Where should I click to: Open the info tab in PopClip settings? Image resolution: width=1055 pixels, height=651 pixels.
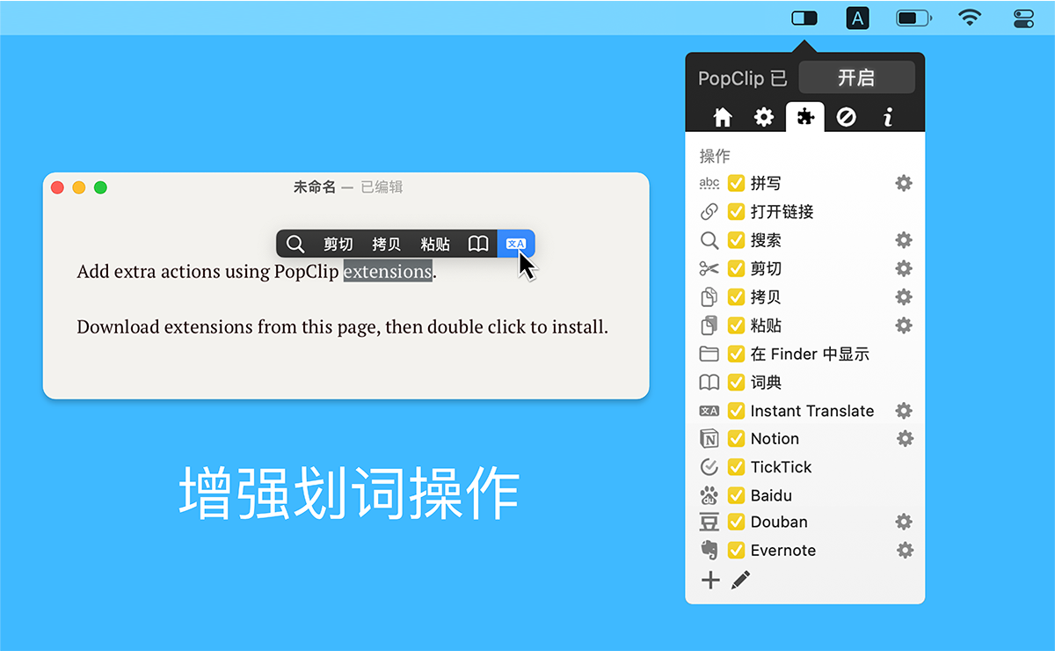pyautogui.click(x=887, y=116)
